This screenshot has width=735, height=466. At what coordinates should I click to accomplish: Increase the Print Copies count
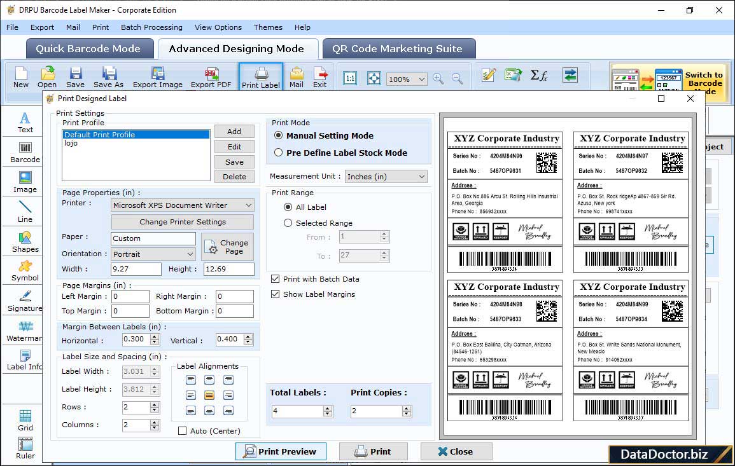[x=407, y=408]
